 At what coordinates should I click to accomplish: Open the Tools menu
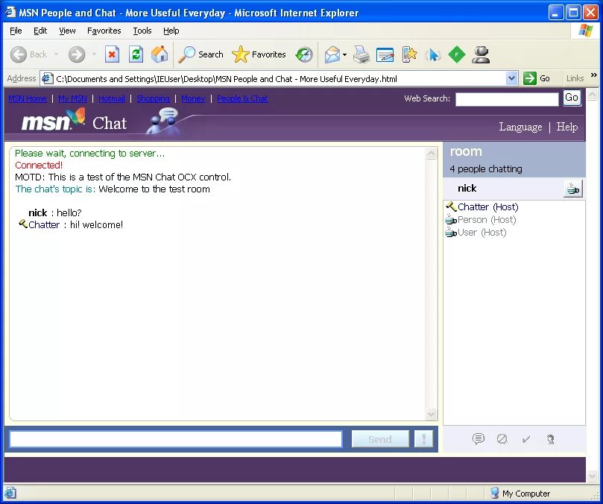tap(142, 31)
